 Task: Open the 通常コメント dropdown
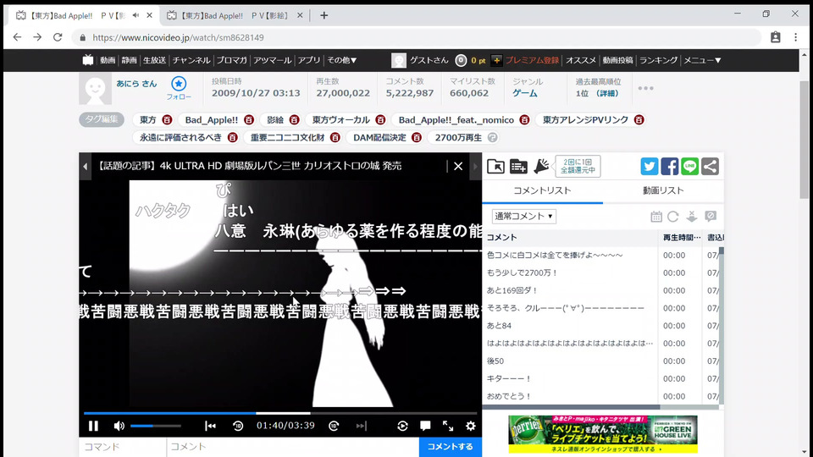pyautogui.click(x=523, y=216)
